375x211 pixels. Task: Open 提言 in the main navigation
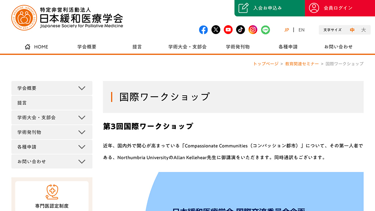(137, 47)
